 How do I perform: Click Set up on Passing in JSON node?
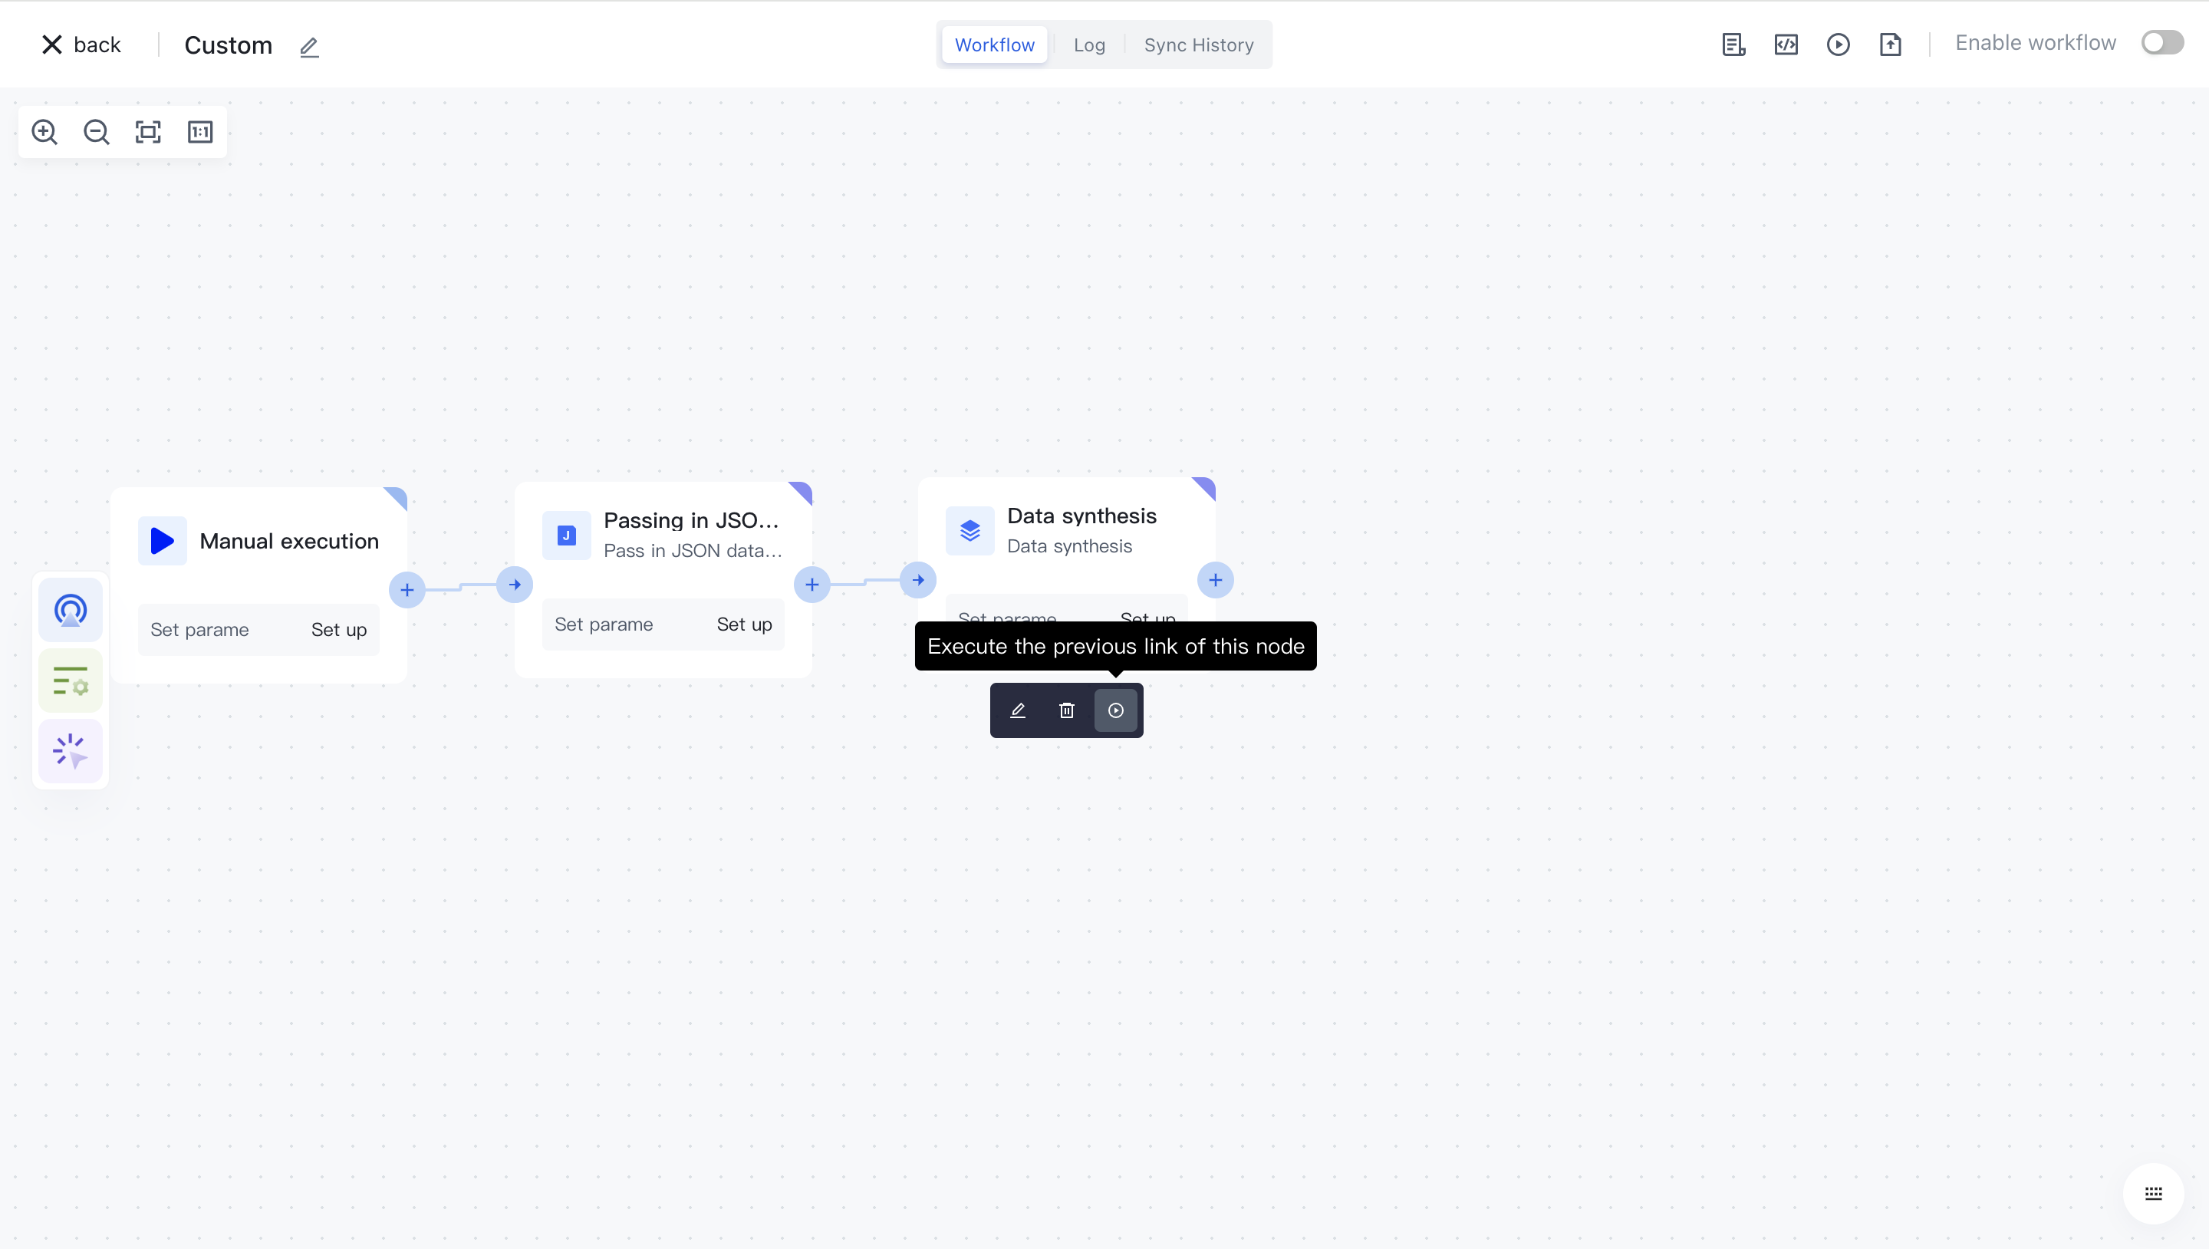(743, 624)
